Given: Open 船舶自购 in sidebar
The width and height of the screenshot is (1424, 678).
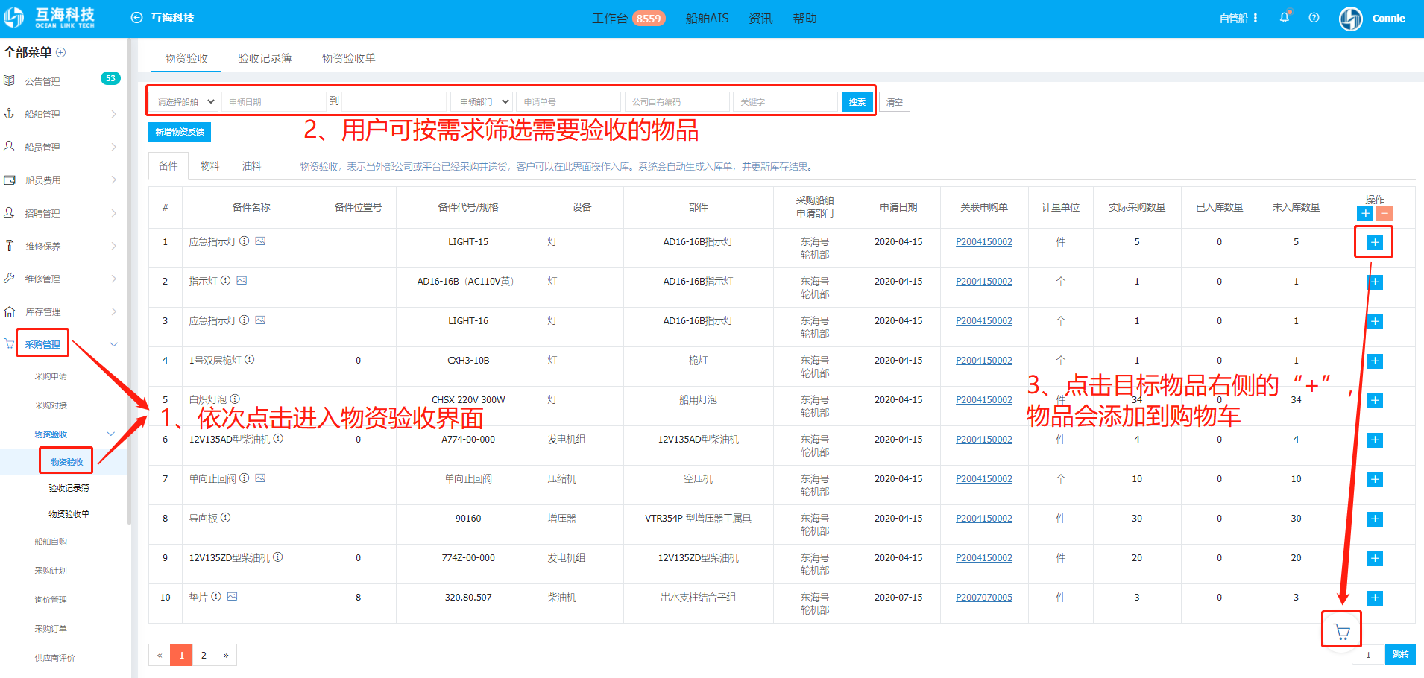Looking at the screenshot, I should click(51, 542).
